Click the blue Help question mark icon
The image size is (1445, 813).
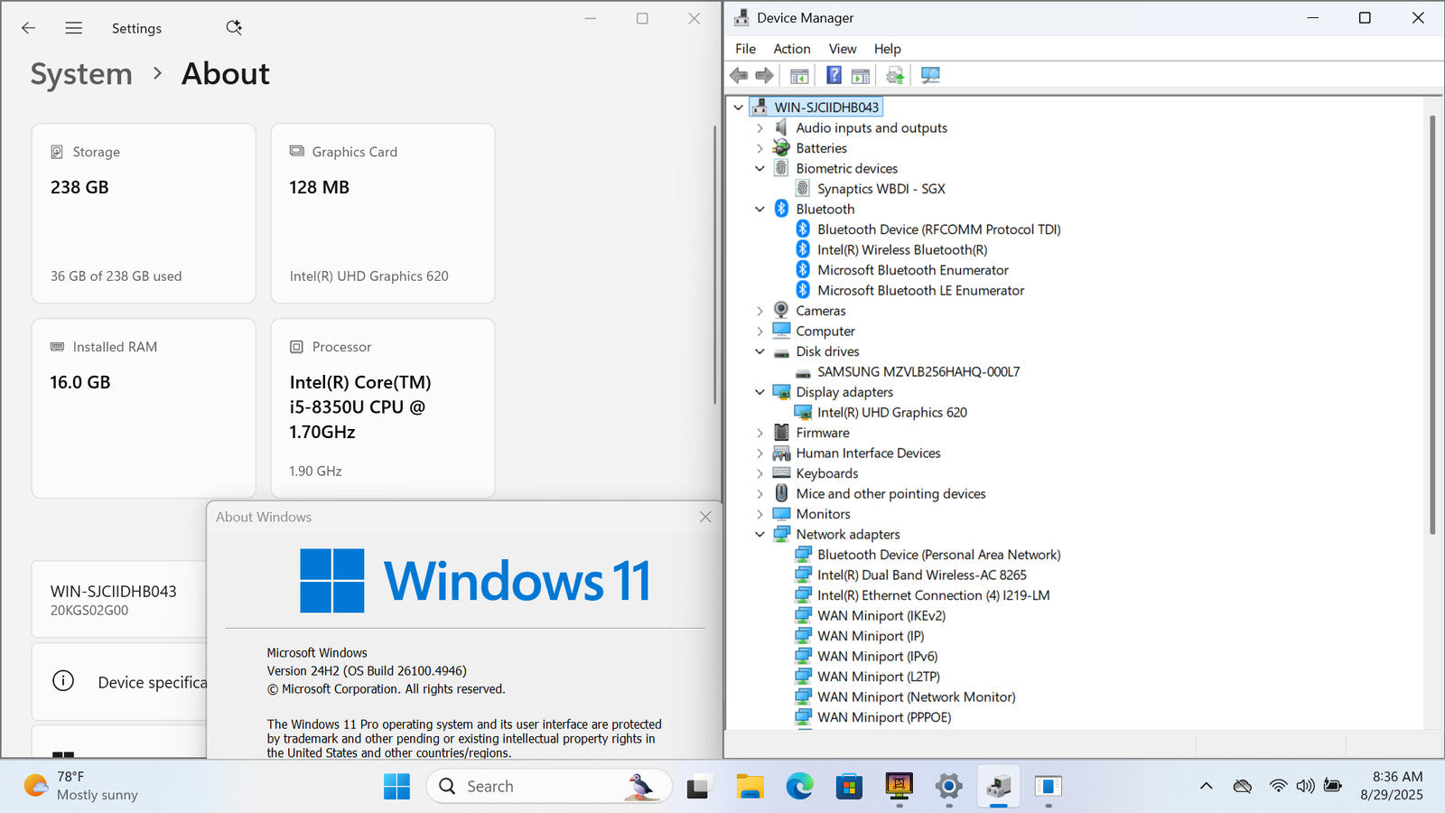click(834, 76)
